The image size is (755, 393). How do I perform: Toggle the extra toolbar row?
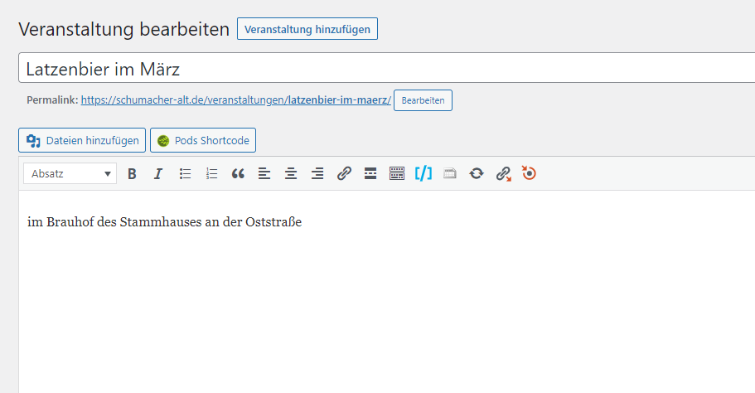[x=397, y=174]
